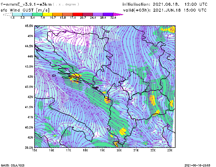Click the light cyan 1.6–3.3 legend swatch
This screenshot has width=216, height=167.
click(x=17, y=14)
